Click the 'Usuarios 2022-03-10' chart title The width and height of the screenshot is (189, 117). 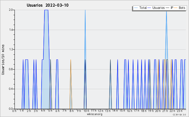pyautogui.click(x=48, y=5)
